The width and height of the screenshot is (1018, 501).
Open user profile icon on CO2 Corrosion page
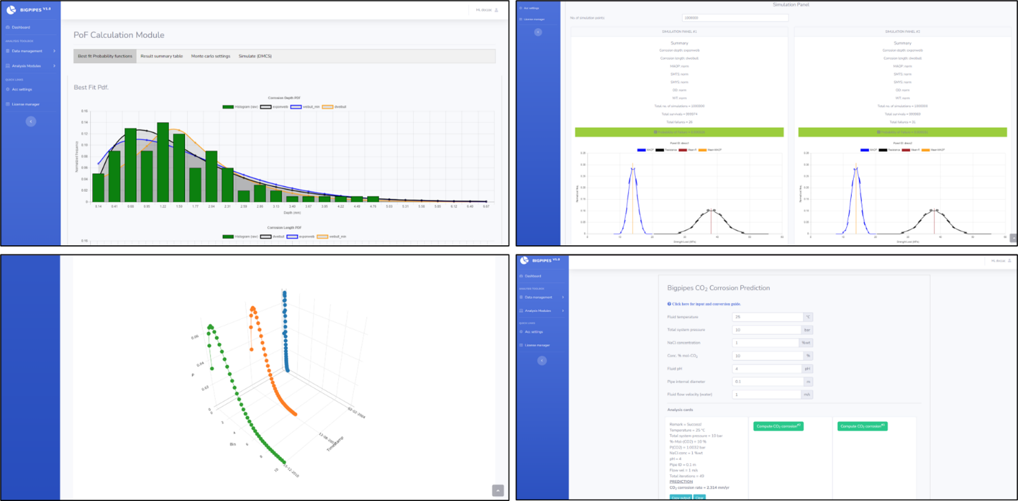pos(1008,261)
